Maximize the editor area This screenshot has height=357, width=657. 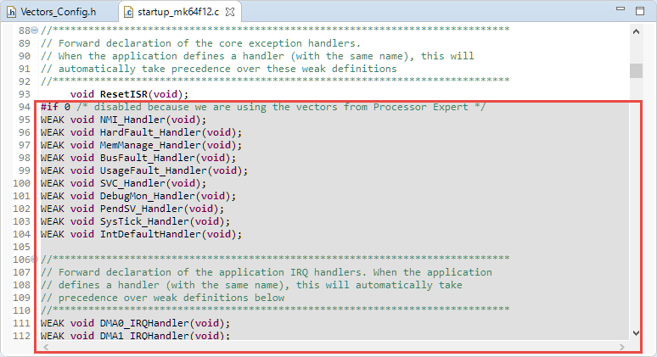tap(641, 11)
